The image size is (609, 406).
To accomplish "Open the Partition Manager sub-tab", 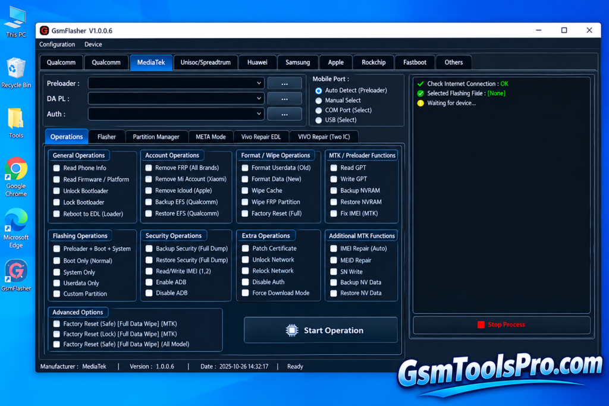I will [156, 137].
